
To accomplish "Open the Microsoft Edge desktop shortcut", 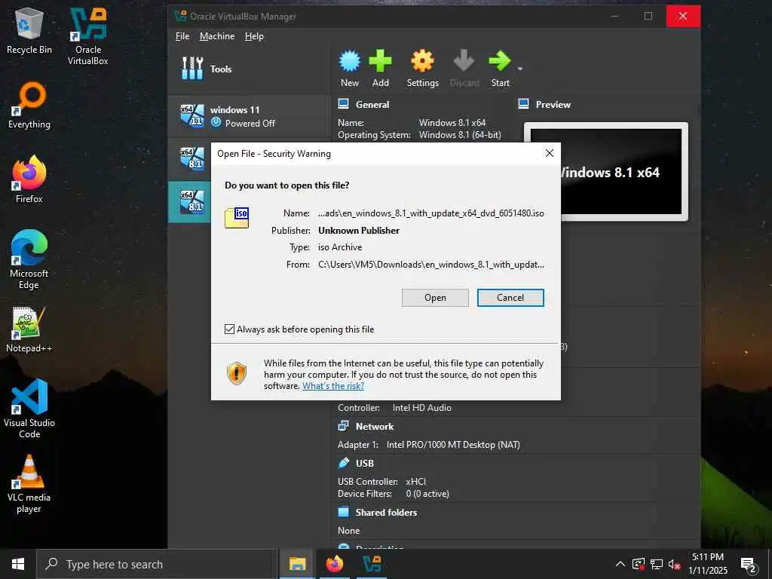I will pyautogui.click(x=29, y=260).
